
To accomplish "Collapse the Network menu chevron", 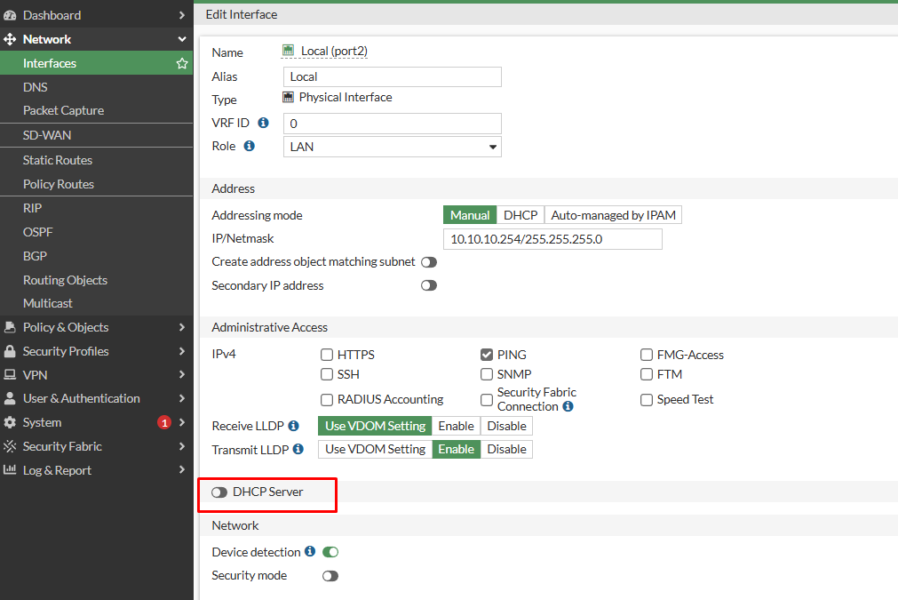I will coord(182,39).
